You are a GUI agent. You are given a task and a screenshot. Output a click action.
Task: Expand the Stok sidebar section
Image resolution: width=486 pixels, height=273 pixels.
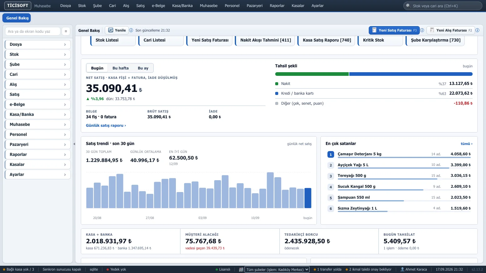(x=38, y=54)
